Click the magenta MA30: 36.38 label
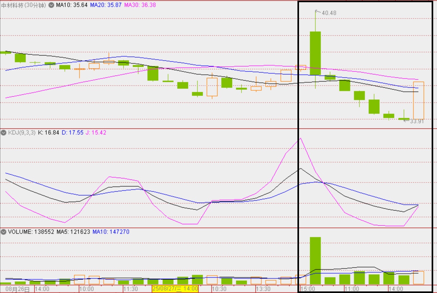This screenshot has height=293, width=437. [x=140, y=5]
